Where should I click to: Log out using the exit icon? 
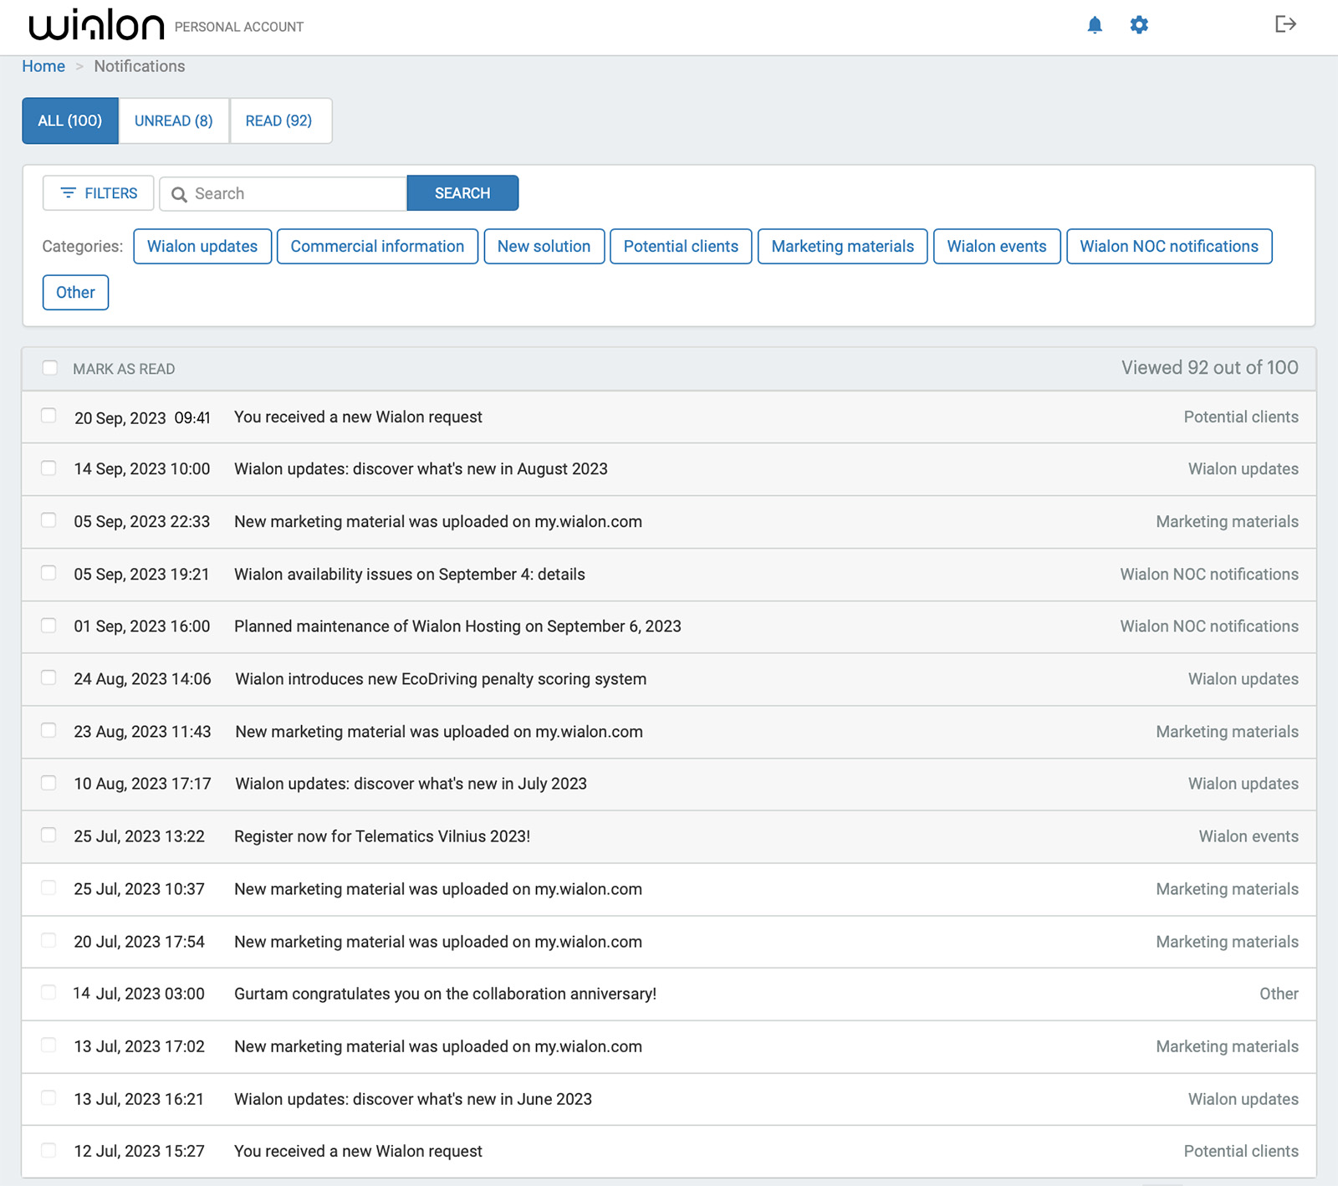[1285, 25]
